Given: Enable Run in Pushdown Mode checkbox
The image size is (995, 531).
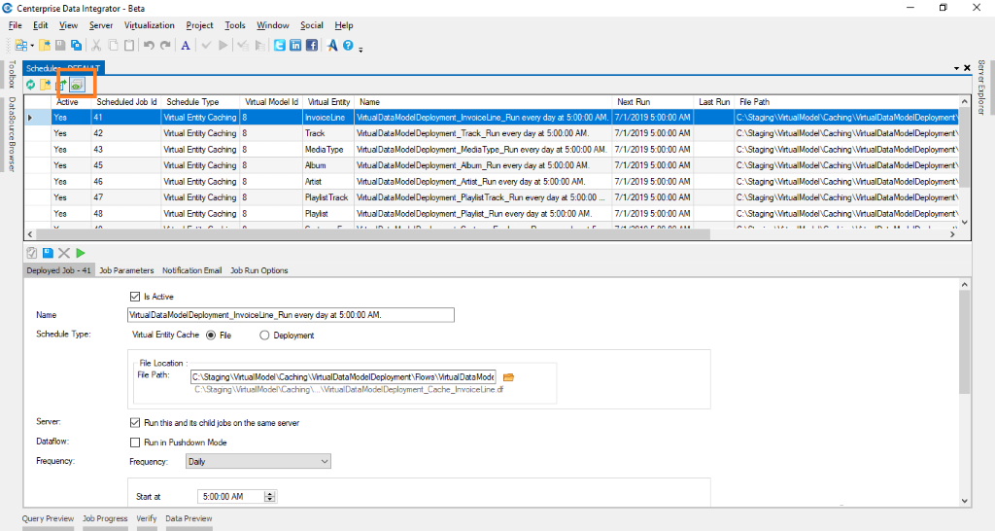Looking at the screenshot, I should coord(135,442).
